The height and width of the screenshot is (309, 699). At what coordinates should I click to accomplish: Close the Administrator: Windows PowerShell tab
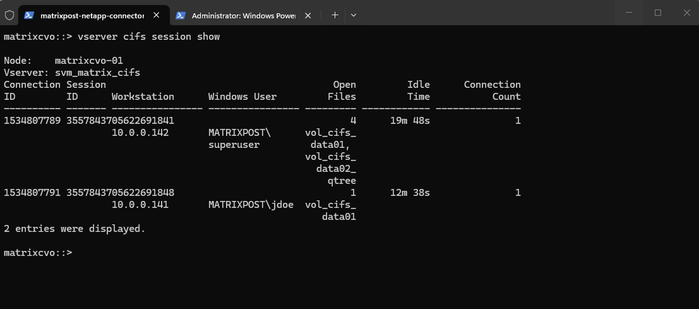coord(308,15)
